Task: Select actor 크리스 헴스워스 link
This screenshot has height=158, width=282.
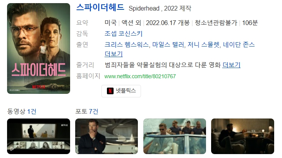Action: [127, 45]
